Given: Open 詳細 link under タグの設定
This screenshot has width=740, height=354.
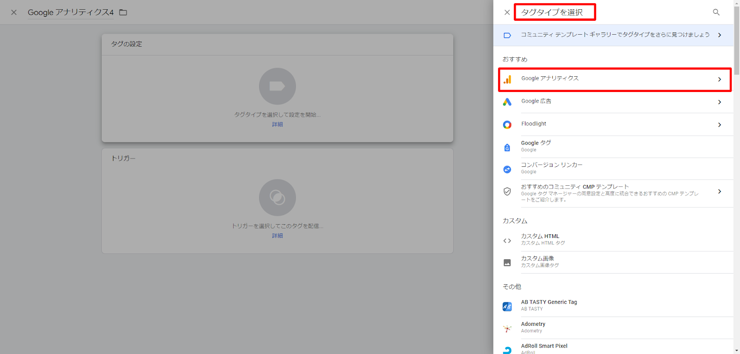Looking at the screenshot, I should point(277,124).
